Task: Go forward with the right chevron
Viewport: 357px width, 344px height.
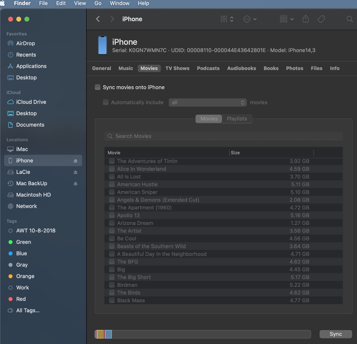Action: (x=112, y=19)
